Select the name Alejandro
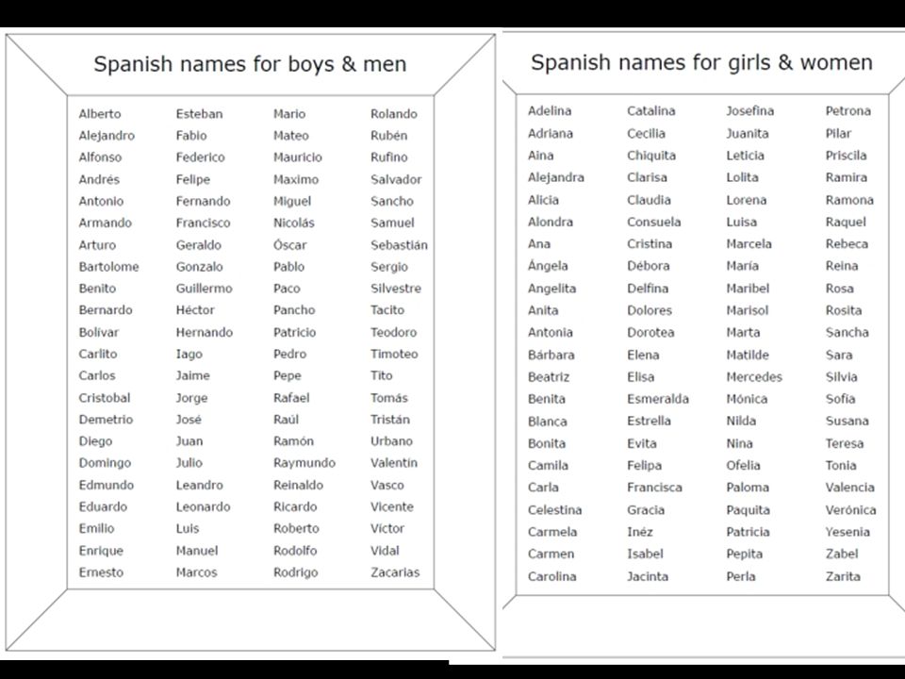The height and width of the screenshot is (679, 905). point(107,136)
